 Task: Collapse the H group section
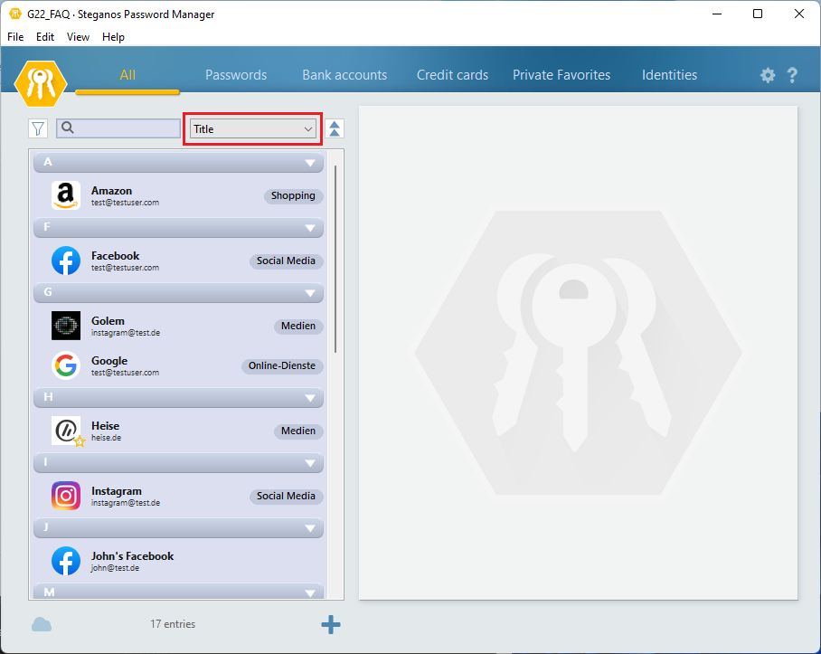[310, 398]
